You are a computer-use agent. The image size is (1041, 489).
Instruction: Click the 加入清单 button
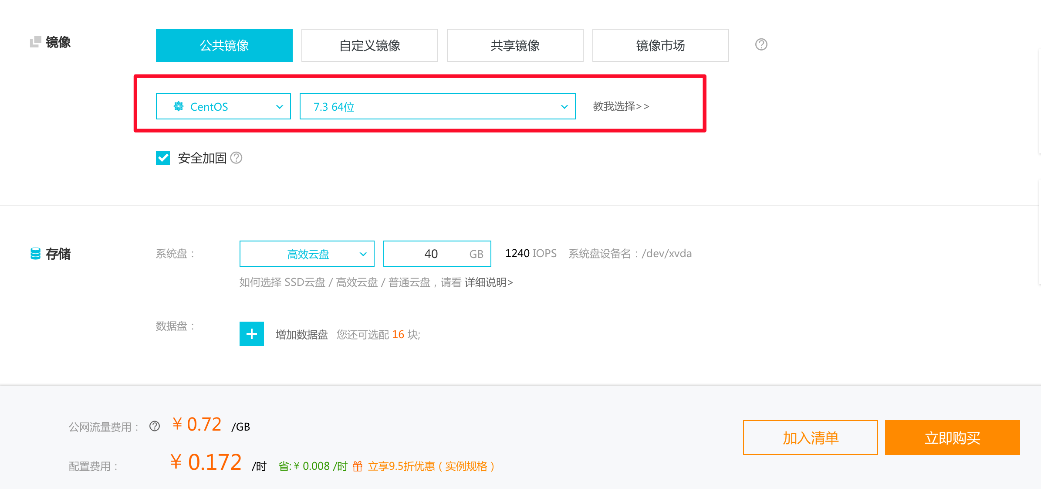coord(810,437)
